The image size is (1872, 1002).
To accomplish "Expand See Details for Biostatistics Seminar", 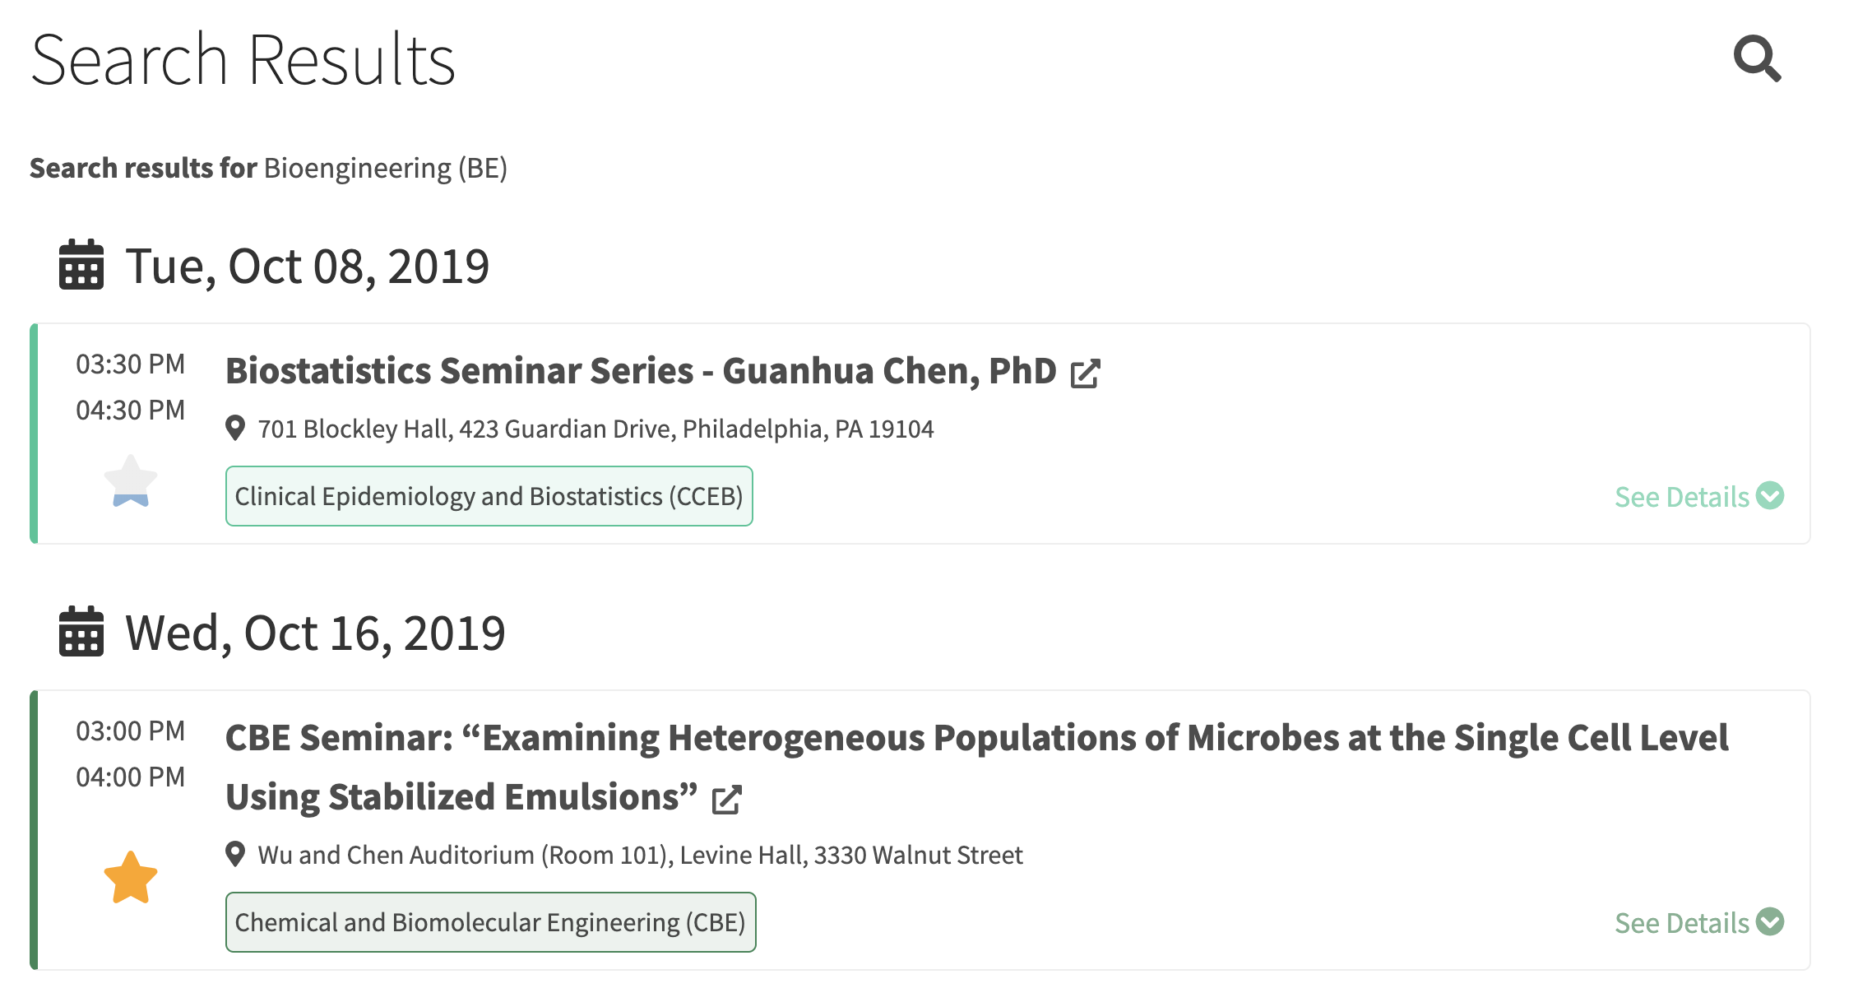I will click(x=1698, y=497).
